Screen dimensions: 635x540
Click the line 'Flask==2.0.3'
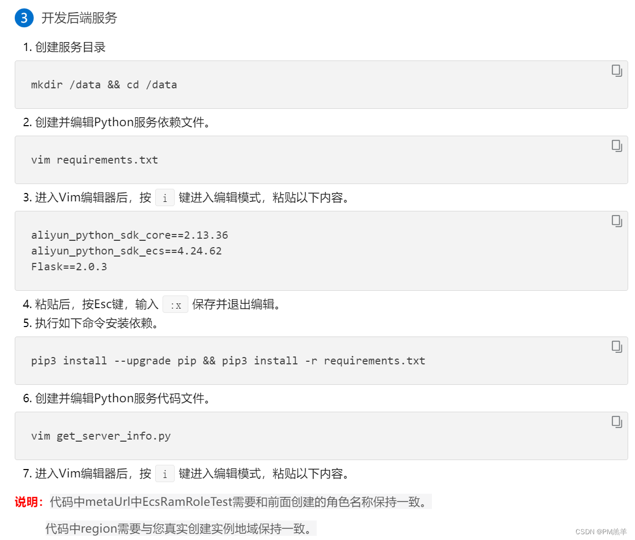click(x=69, y=267)
